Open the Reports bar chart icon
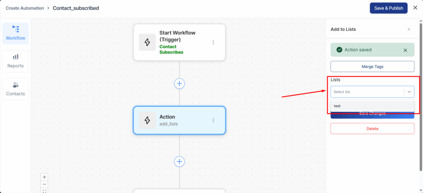This screenshot has height=193, width=423. (16, 57)
